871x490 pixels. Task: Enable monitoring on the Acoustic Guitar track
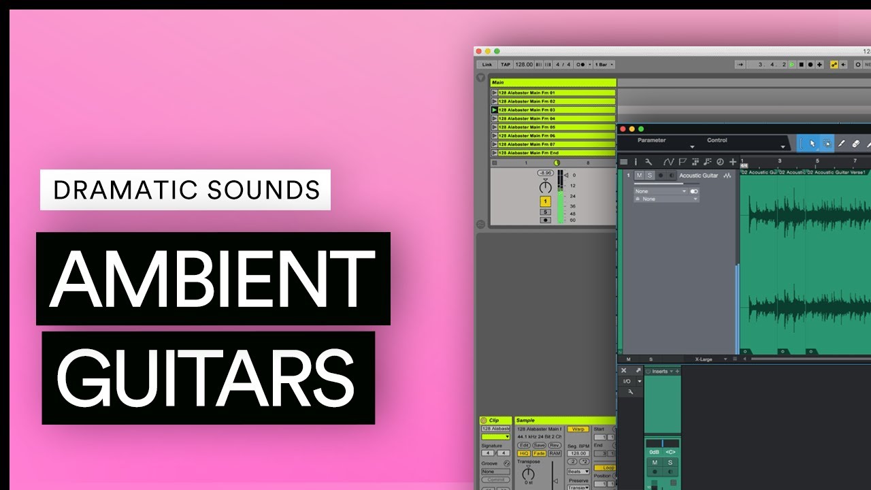672,176
